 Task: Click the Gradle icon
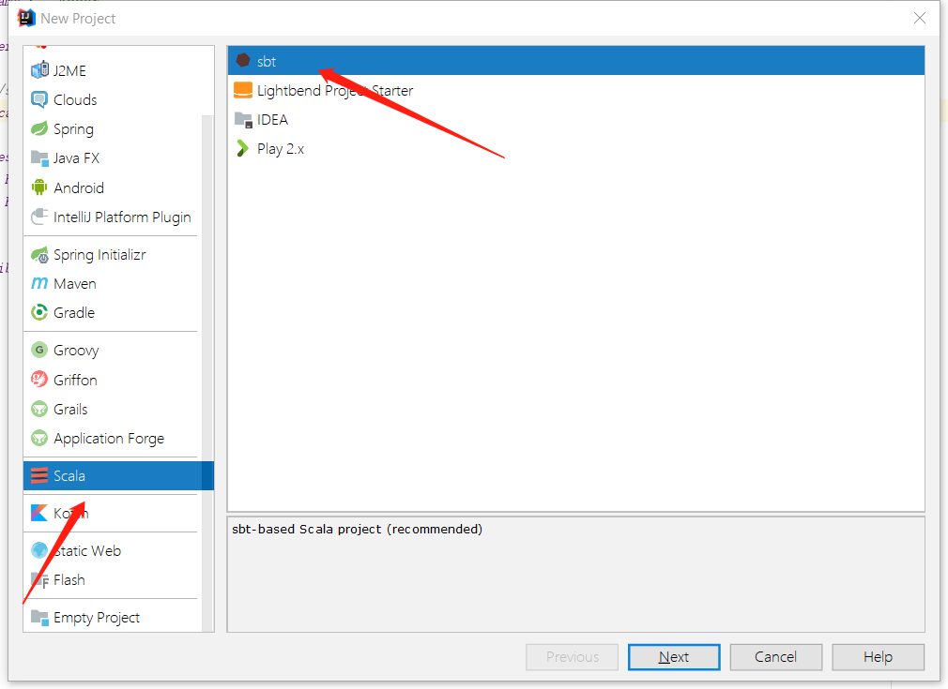click(x=39, y=312)
